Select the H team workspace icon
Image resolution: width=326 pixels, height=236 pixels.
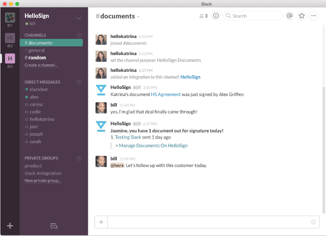(10, 58)
